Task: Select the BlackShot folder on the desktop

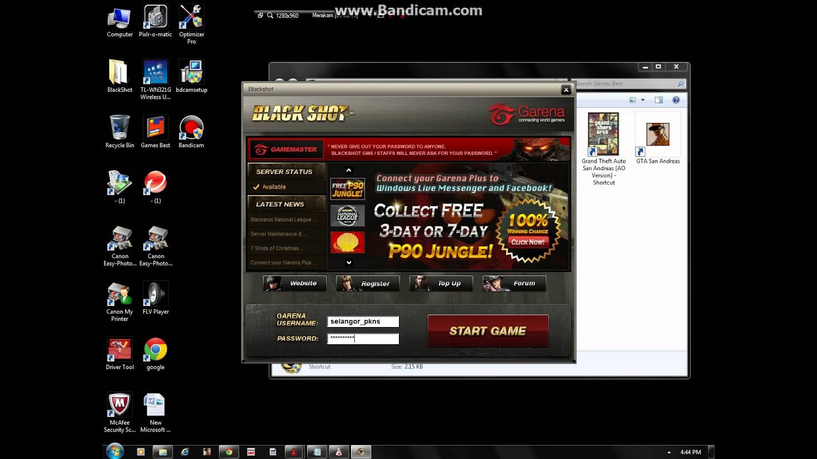Action: tap(119, 76)
